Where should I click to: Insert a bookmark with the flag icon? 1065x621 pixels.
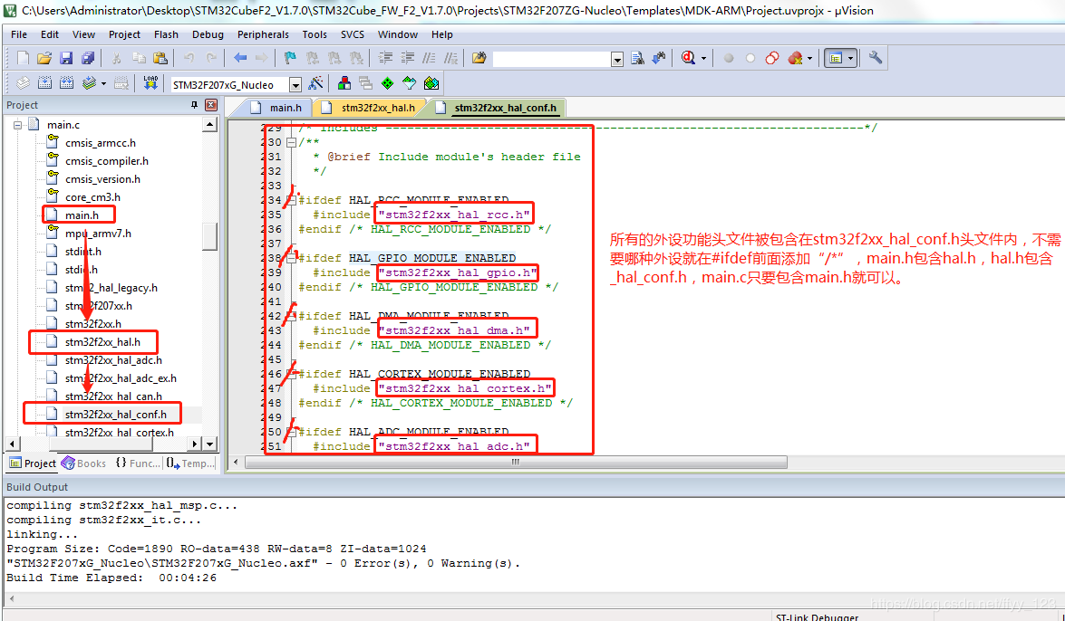[x=290, y=58]
